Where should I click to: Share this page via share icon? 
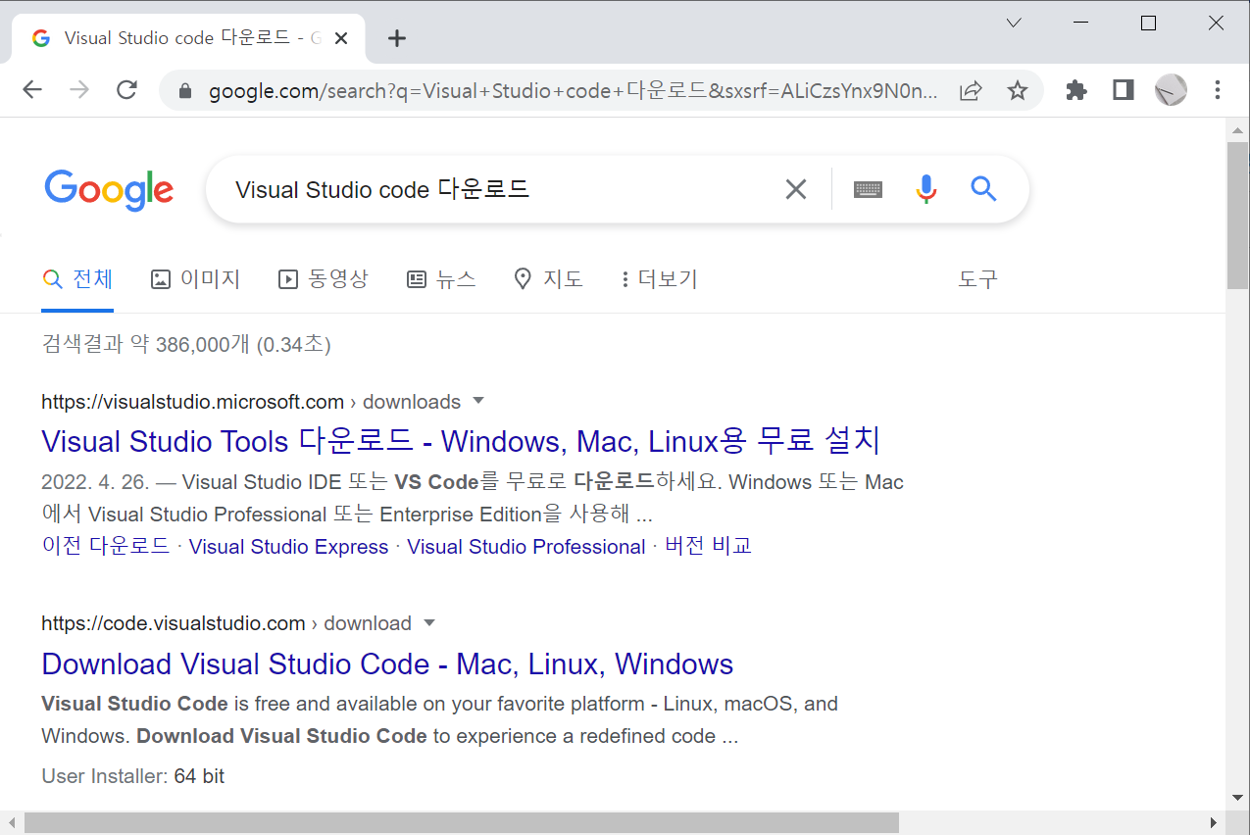971,91
